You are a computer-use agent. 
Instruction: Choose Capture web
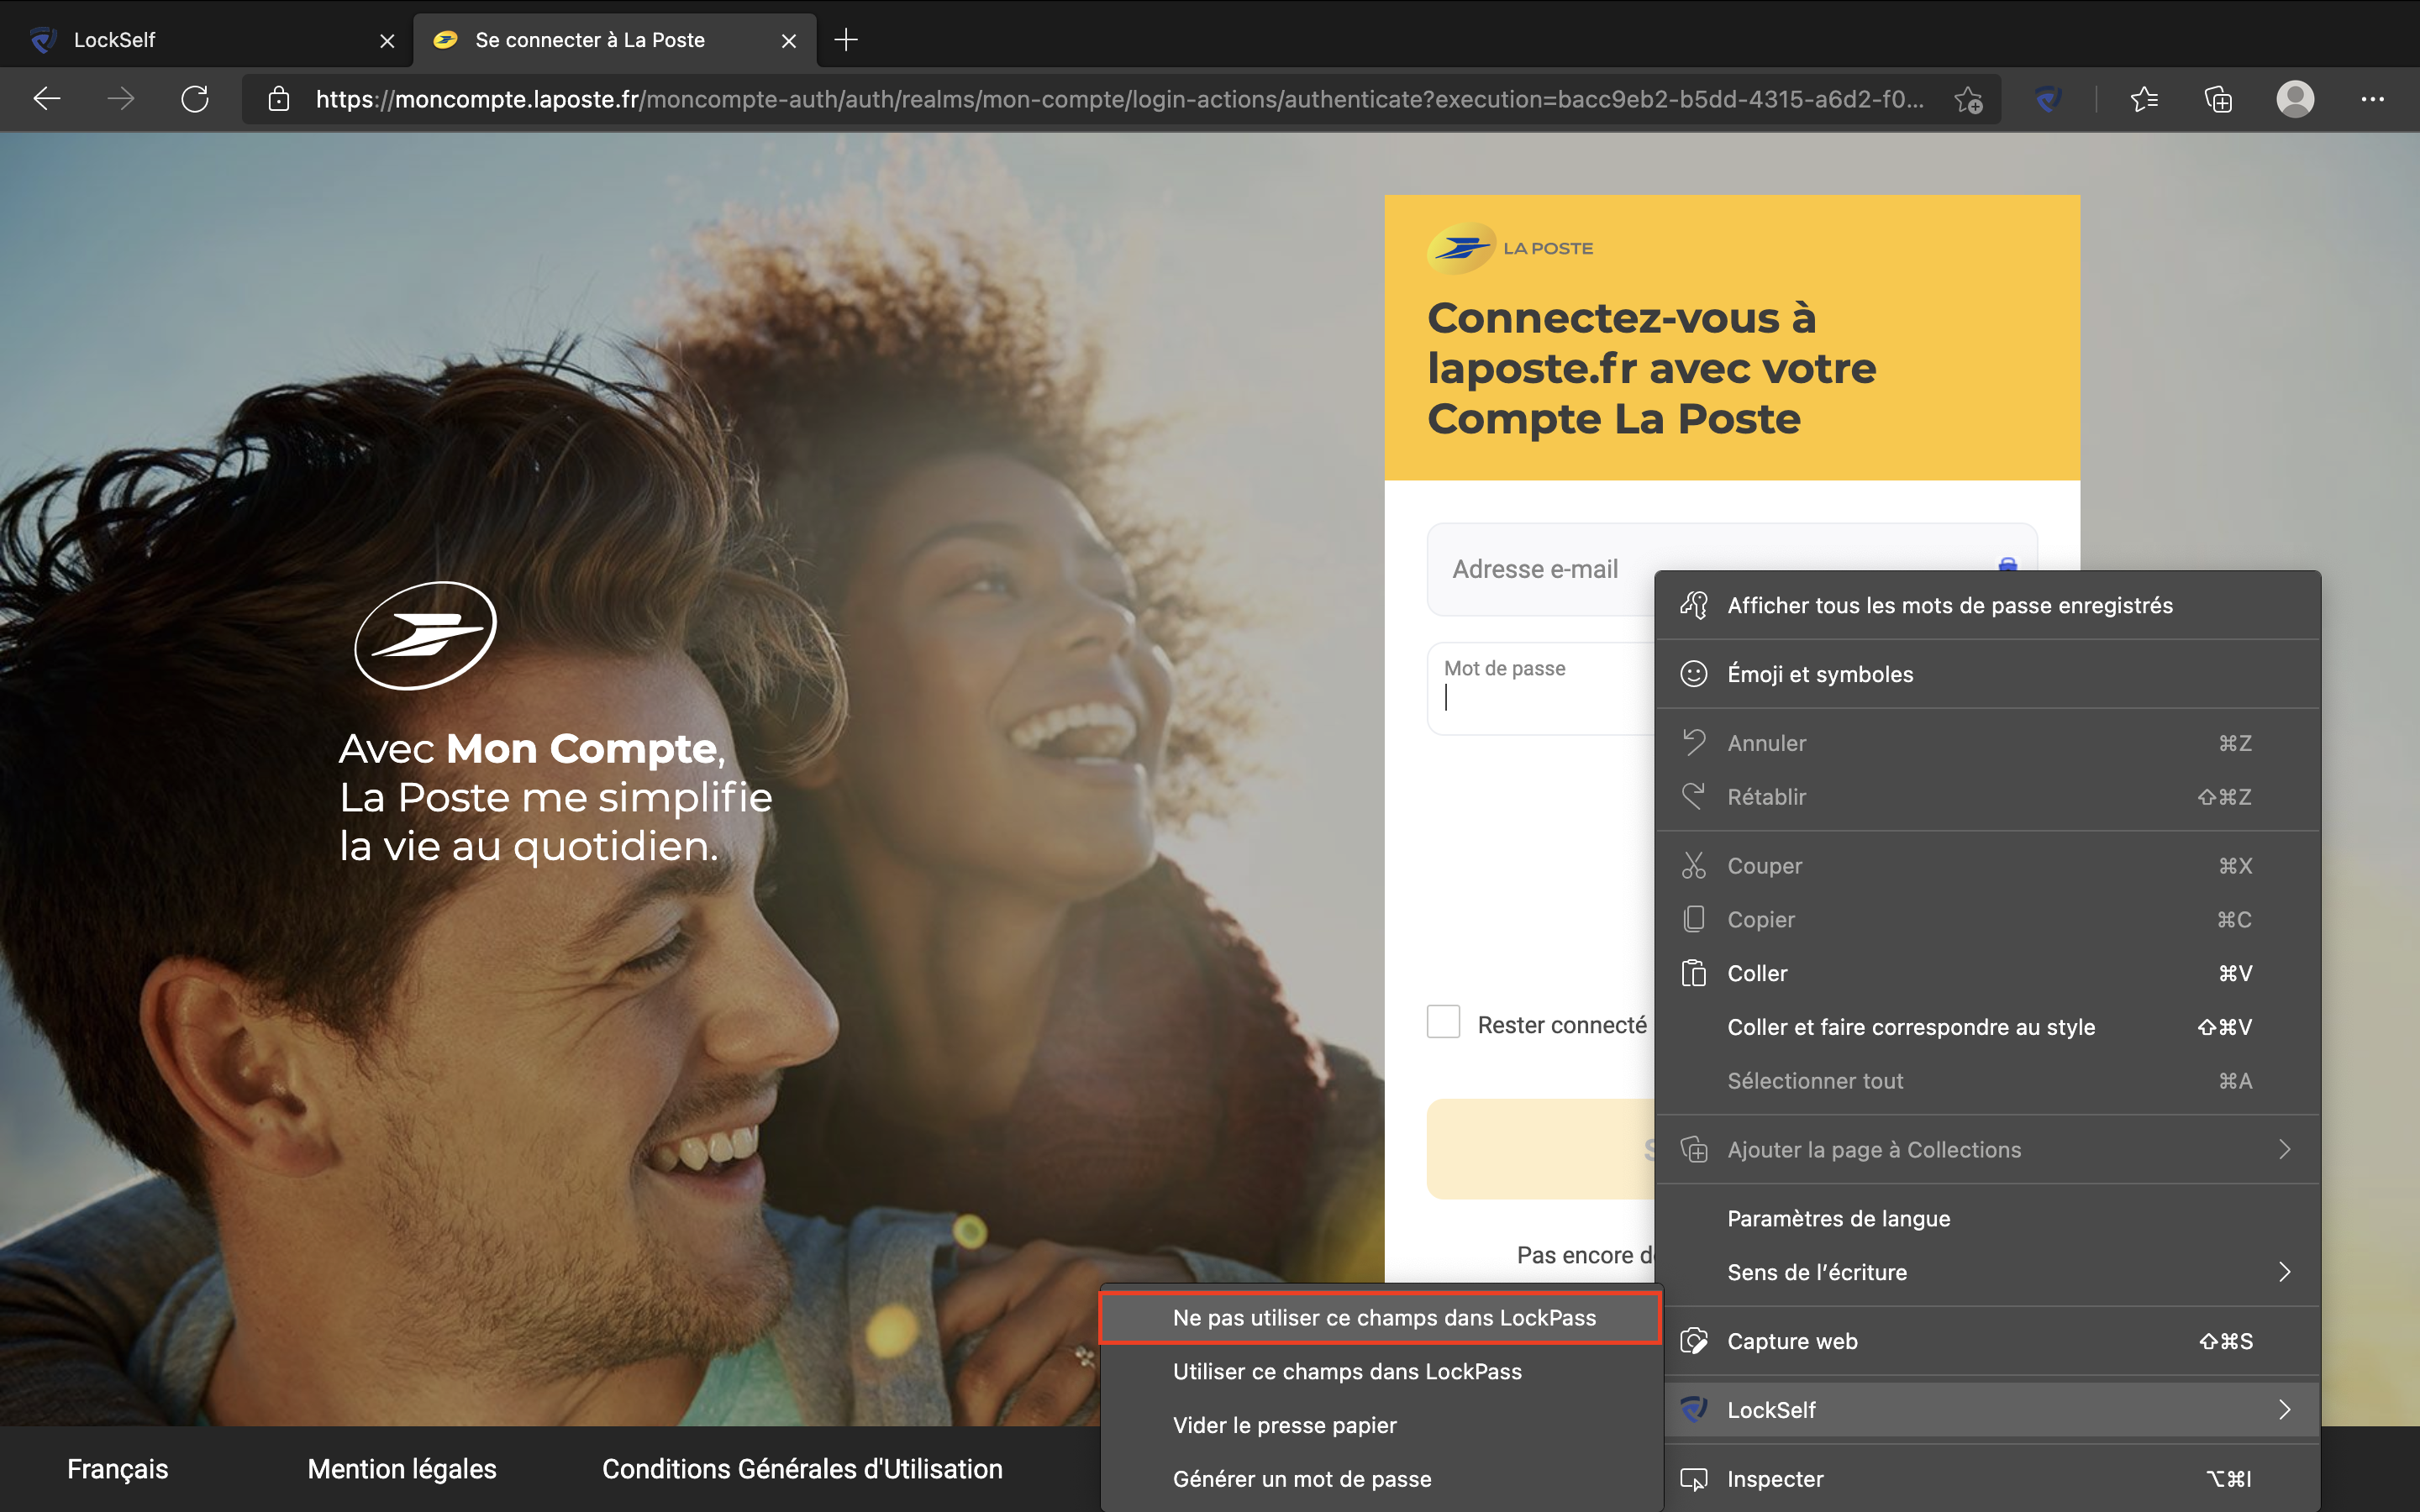tap(1987, 1341)
